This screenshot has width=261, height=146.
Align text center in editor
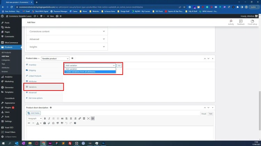click(x=71, y=119)
